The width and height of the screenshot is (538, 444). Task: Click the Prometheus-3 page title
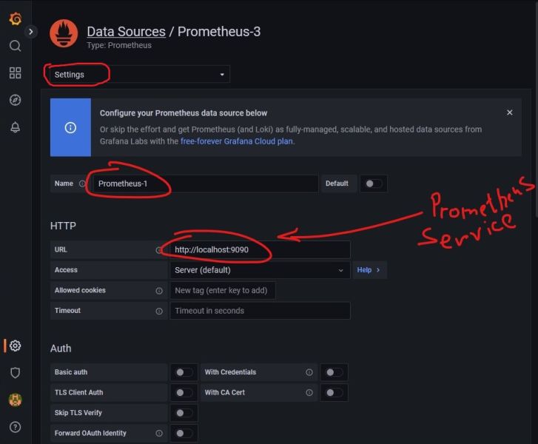(x=219, y=32)
